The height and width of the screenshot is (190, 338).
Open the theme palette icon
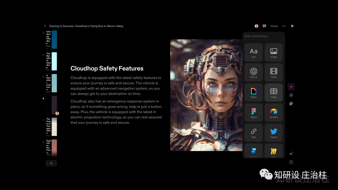point(291,104)
